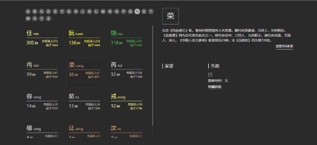Screen dimensions: 317x145
Task: Click the 查看荣氏家谱 link
Action: tap(284, 46)
